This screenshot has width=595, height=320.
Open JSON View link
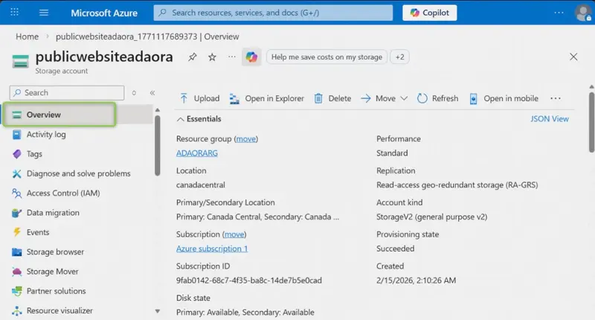tap(550, 119)
